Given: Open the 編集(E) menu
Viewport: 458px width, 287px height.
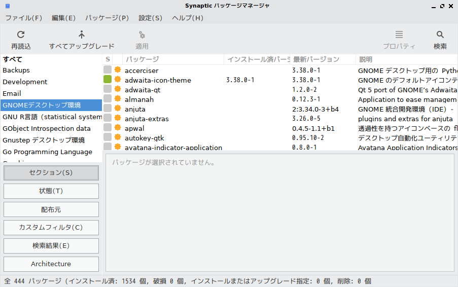Looking at the screenshot, I should point(64,18).
